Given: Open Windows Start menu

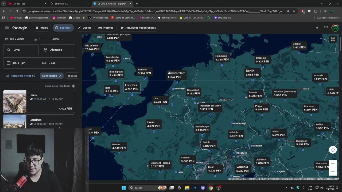Looking at the screenshot, I should coord(124,188).
